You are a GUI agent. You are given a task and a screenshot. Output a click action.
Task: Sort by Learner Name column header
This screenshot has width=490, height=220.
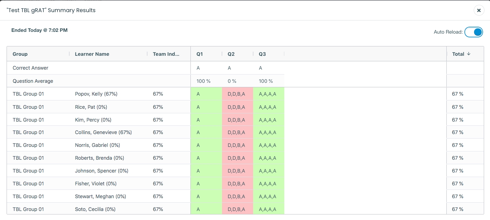(x=92, y=54)
